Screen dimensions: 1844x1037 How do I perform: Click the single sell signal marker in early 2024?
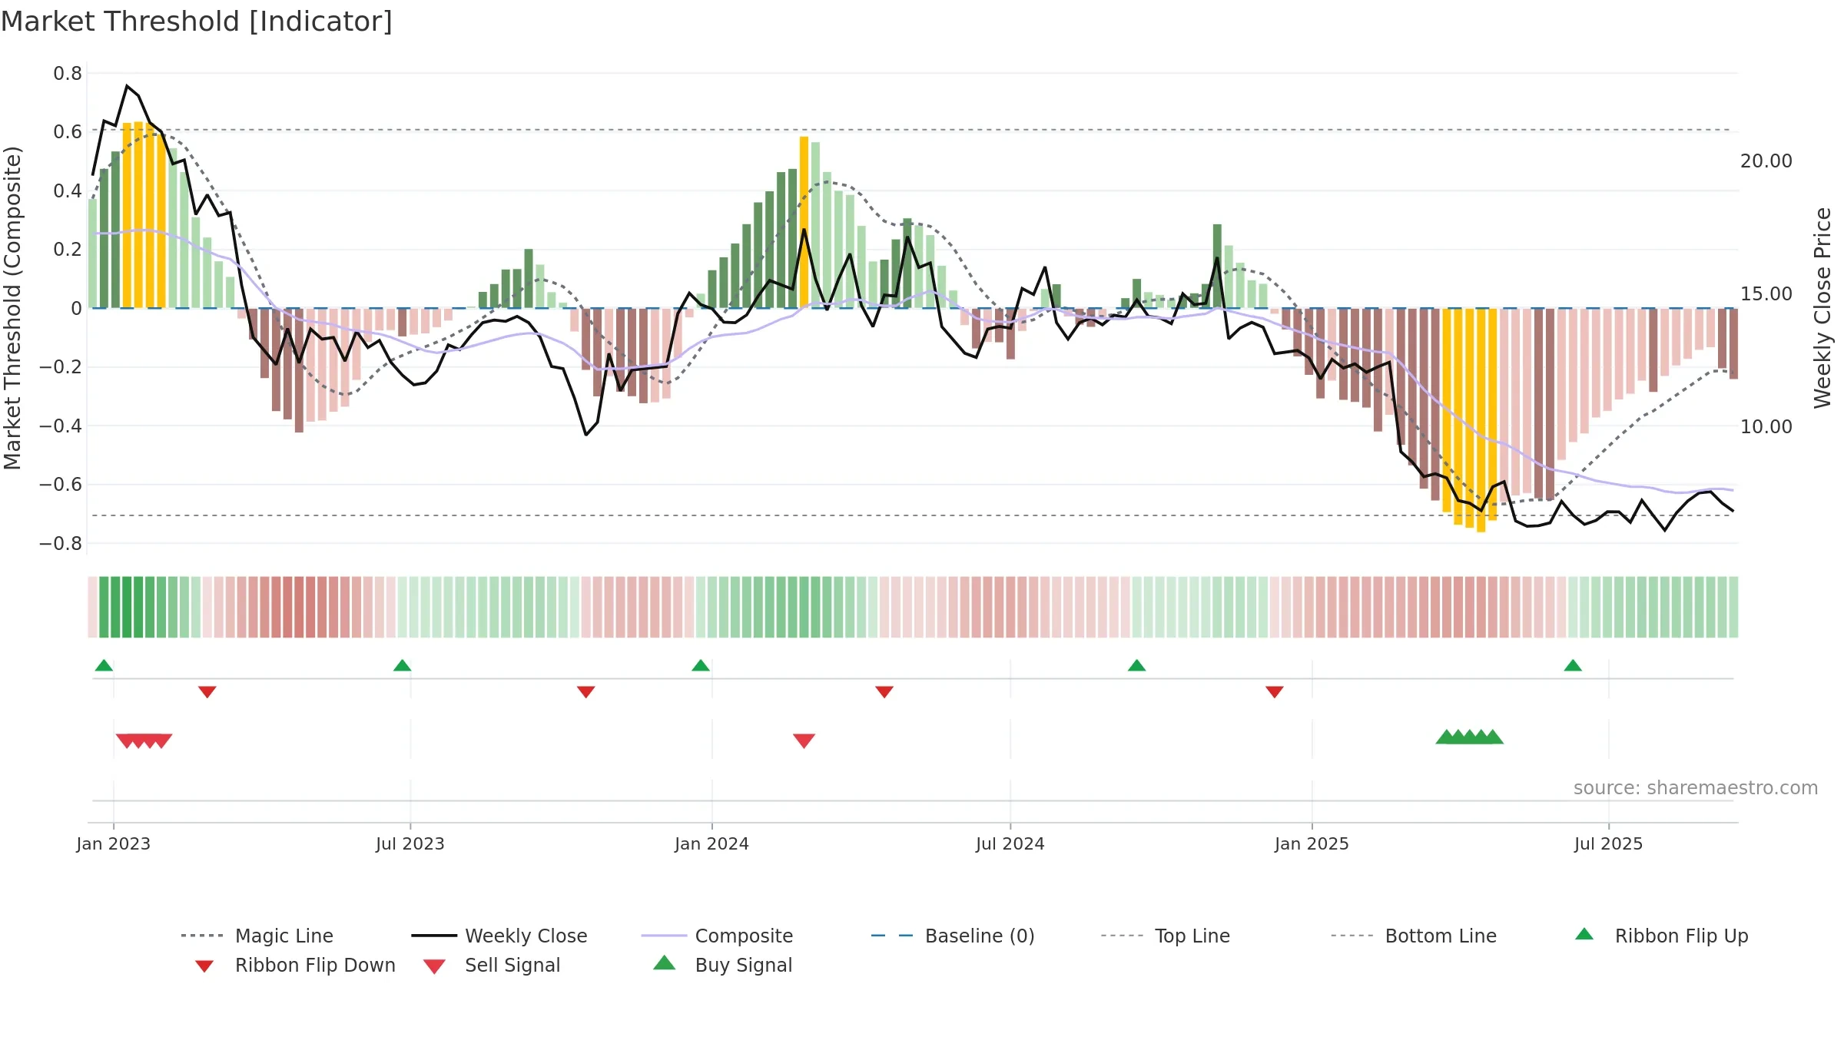804,740
